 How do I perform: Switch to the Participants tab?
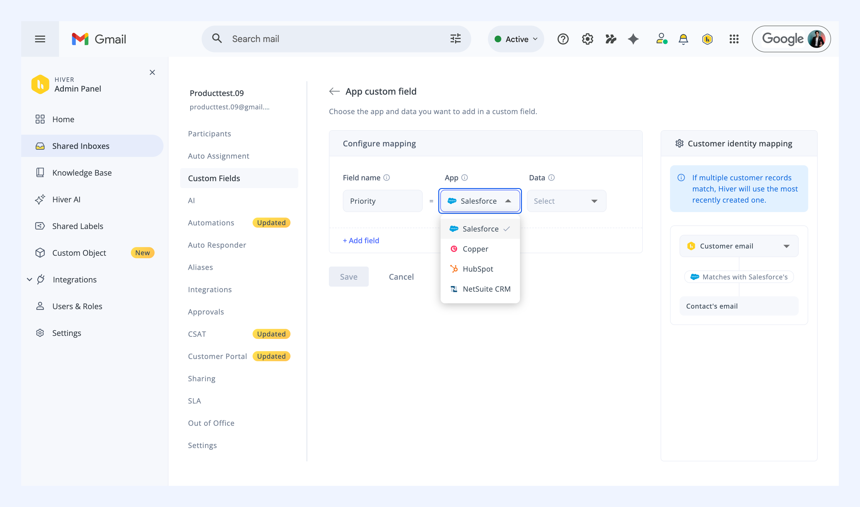pyautogui.click(x=209, y=134)
